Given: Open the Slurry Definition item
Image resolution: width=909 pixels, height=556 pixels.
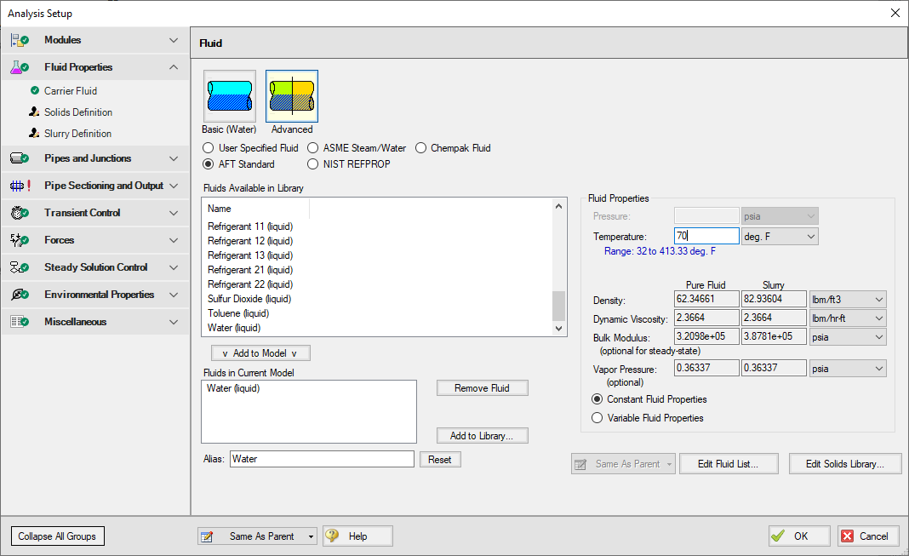Looking at the screenshot, I should (77, 134).
